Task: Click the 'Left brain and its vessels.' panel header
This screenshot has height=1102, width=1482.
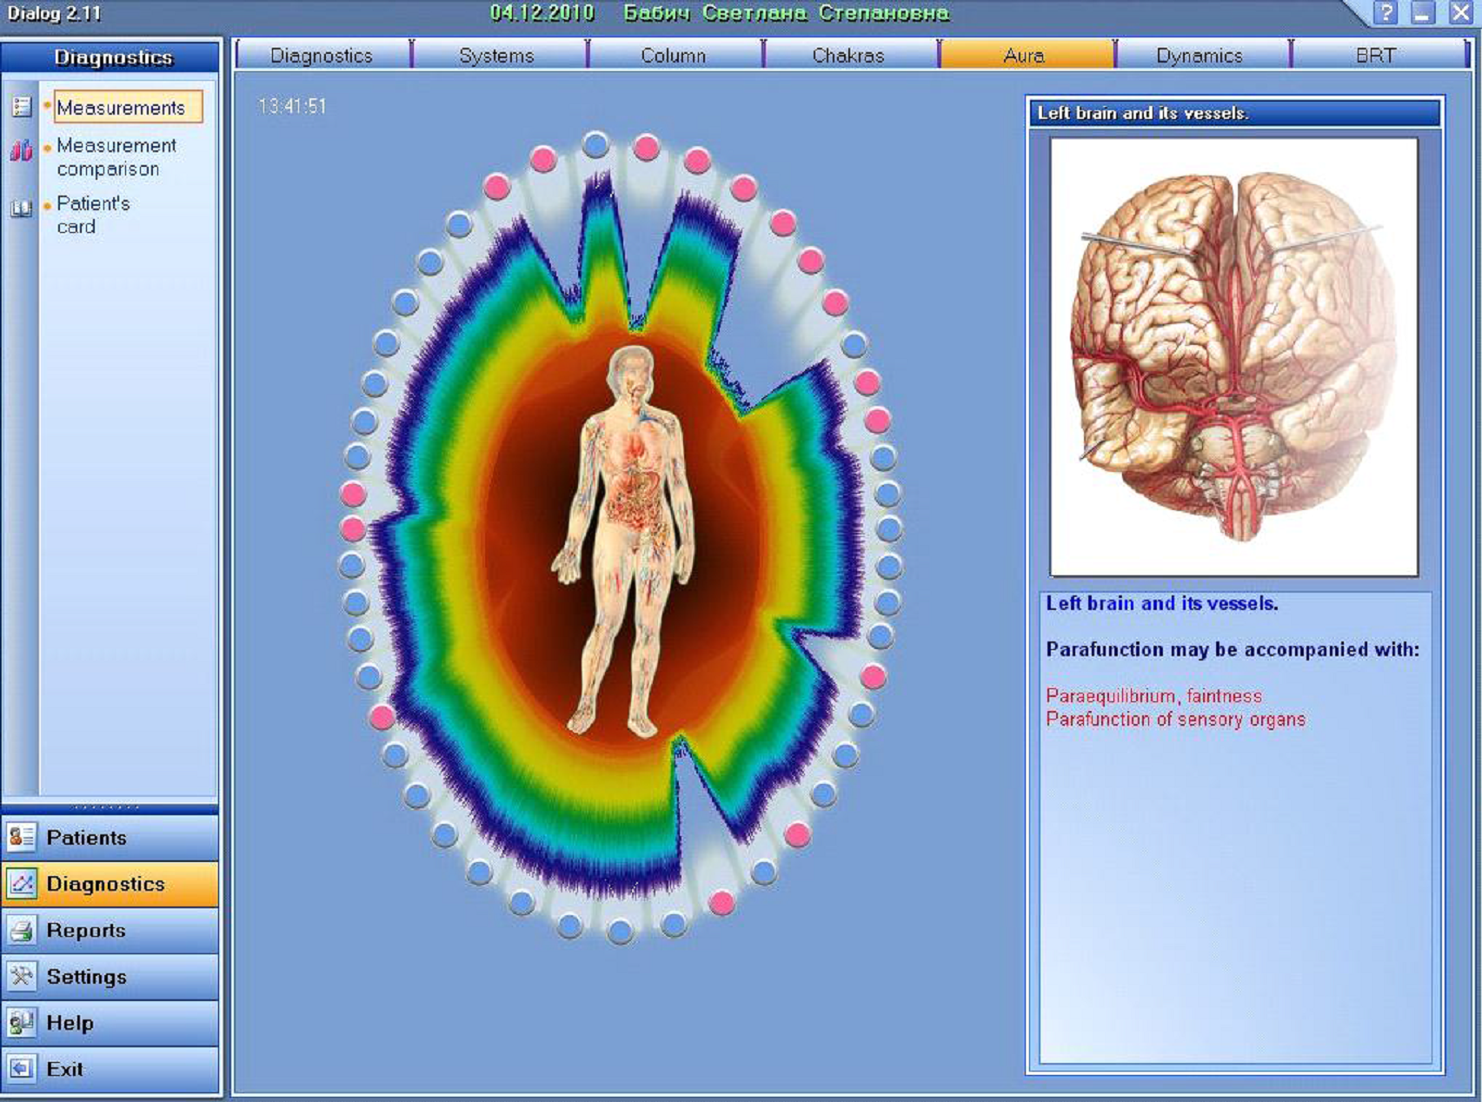Action: click(x=1234, y=113)
